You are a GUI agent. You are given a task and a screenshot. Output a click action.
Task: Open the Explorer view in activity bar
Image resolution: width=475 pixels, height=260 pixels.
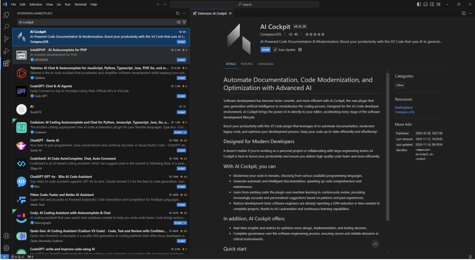point(6,15)
